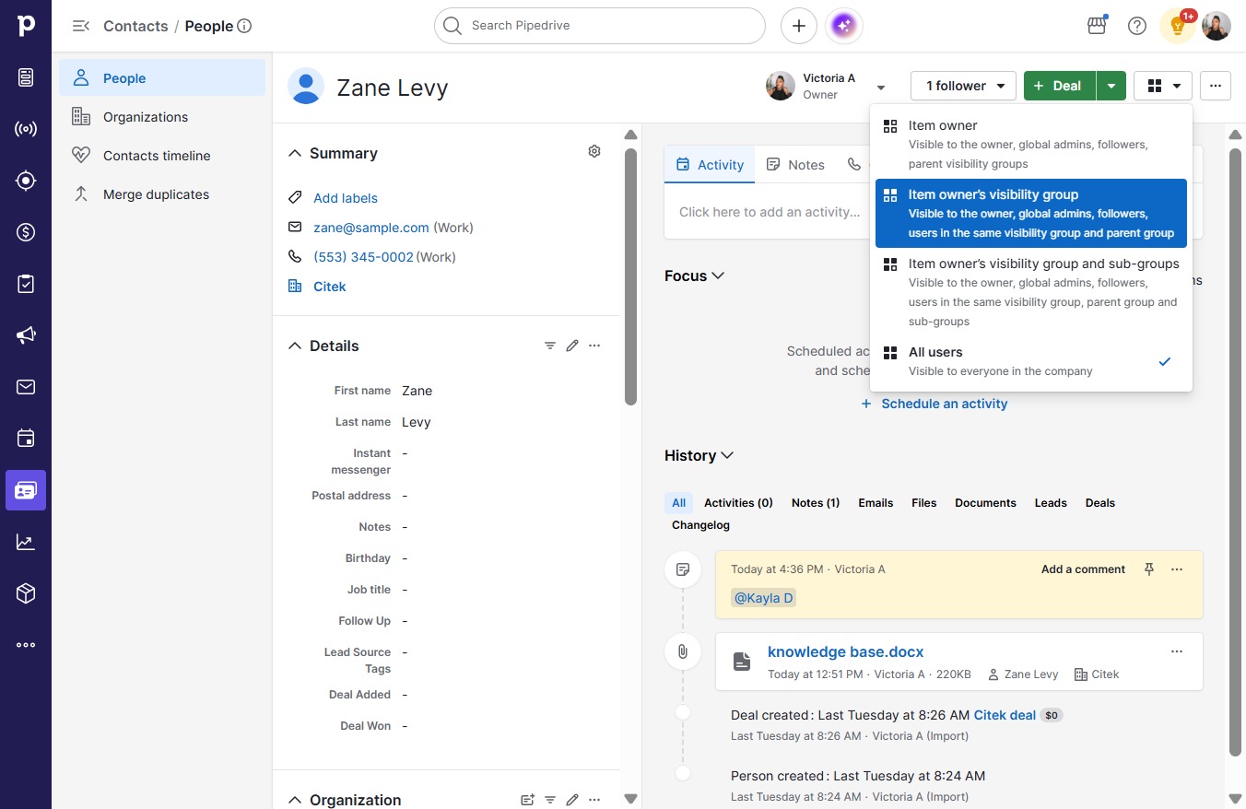Collapse the Organization section
Image resolution: width=1246 pixels, height=809 pixels.
295,800
